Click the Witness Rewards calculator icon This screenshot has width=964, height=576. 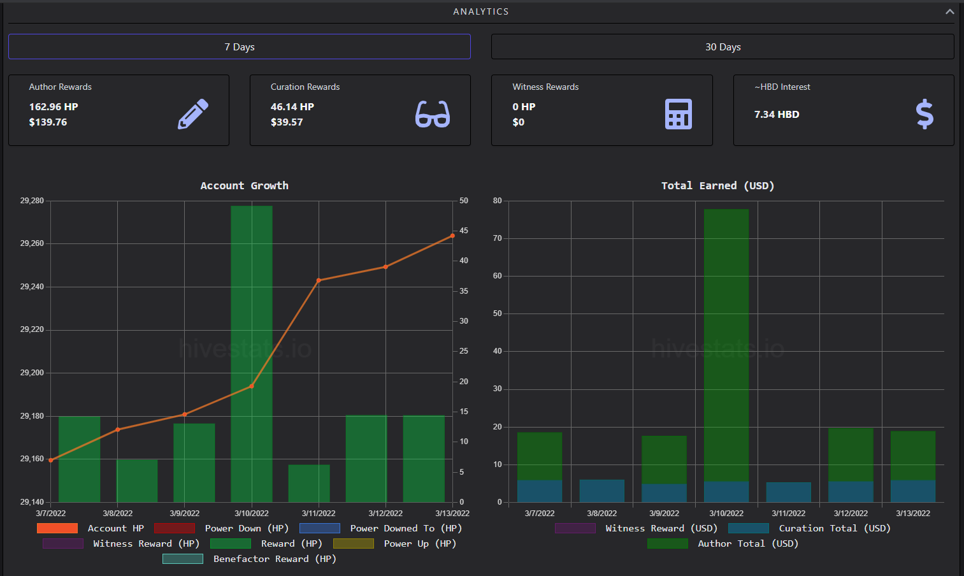pos(679,114)
